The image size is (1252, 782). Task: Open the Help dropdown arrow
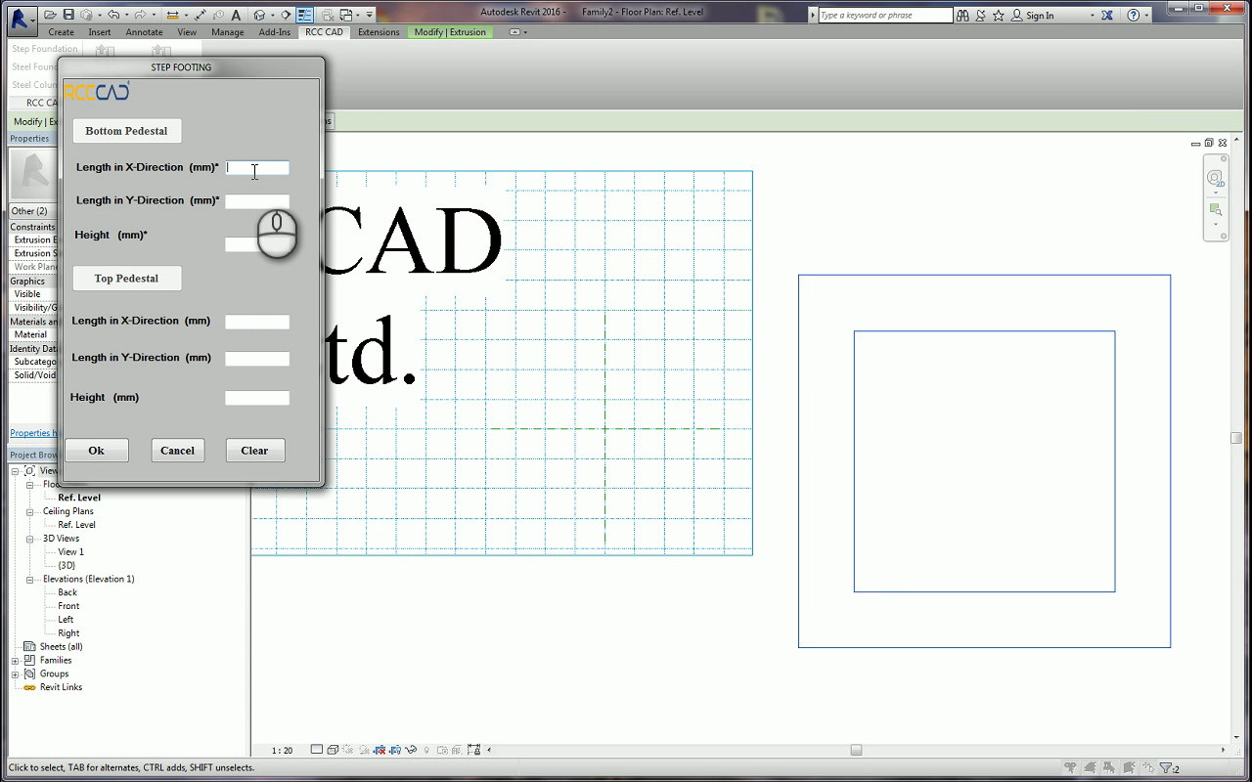pos(1147,15)
